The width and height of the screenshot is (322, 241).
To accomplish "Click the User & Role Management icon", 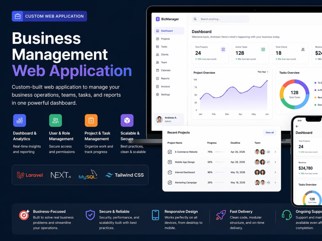I will (55, 121).
